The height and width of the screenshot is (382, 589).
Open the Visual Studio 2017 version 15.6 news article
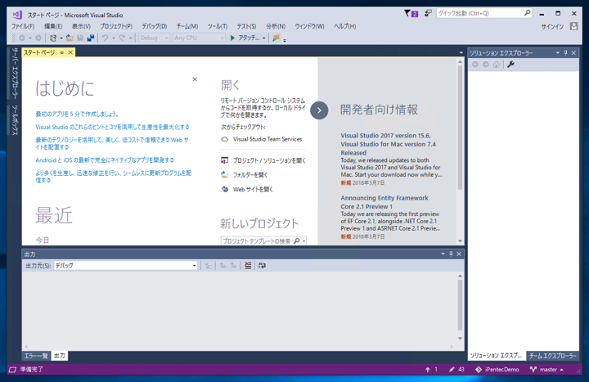[389, 144]
